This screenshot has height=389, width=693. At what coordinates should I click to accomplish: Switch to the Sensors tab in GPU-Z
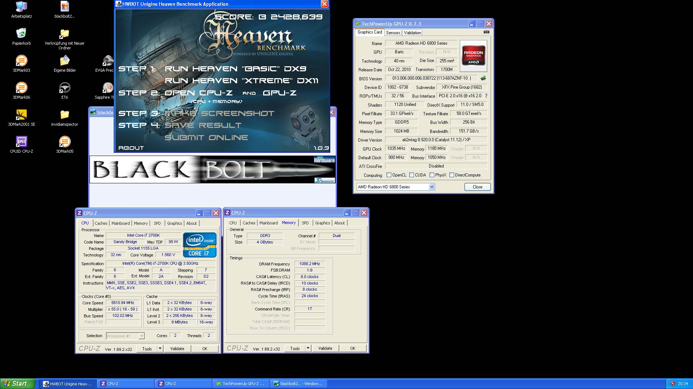coord(393,32)
